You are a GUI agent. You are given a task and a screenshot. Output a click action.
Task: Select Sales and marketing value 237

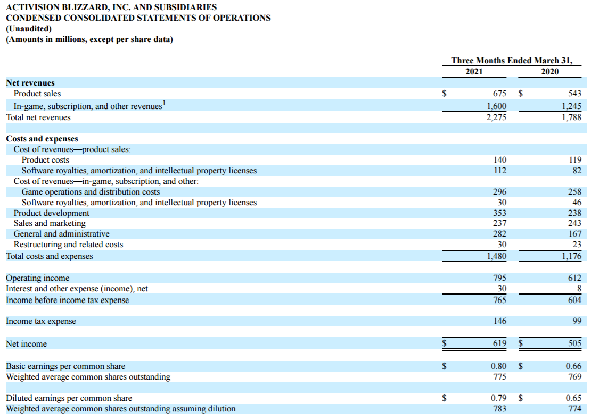pos(499,223)
